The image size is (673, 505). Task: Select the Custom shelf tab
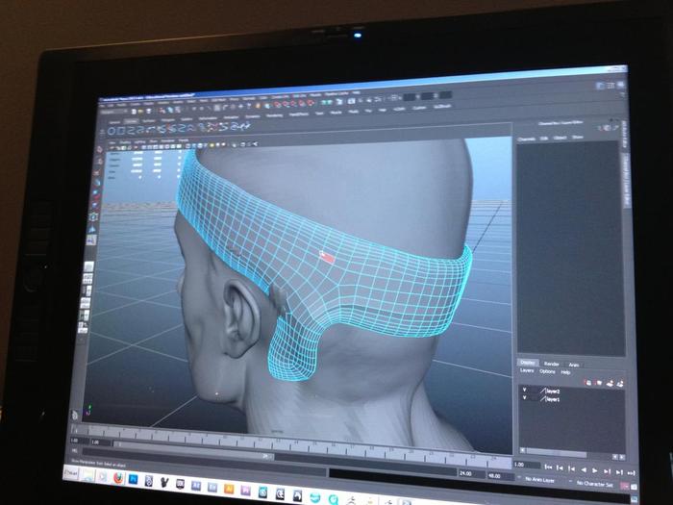point(419,109)
